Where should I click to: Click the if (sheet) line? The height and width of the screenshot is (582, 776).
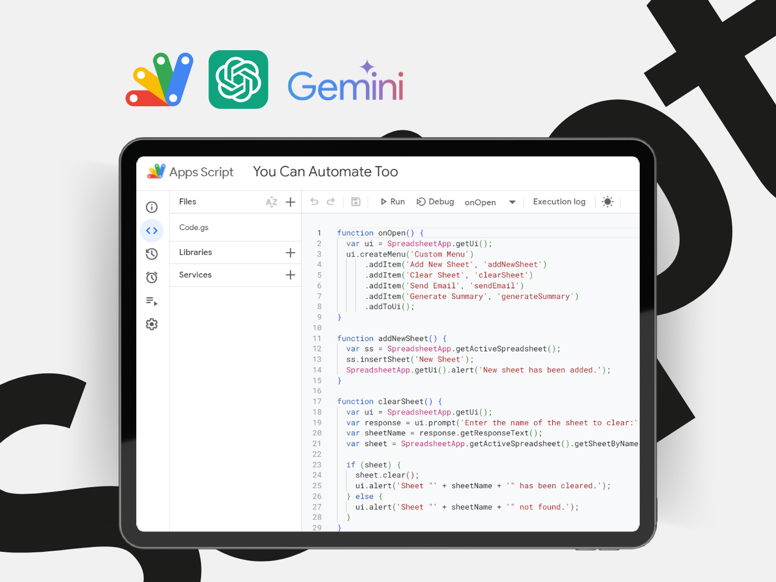pos(373,465)
